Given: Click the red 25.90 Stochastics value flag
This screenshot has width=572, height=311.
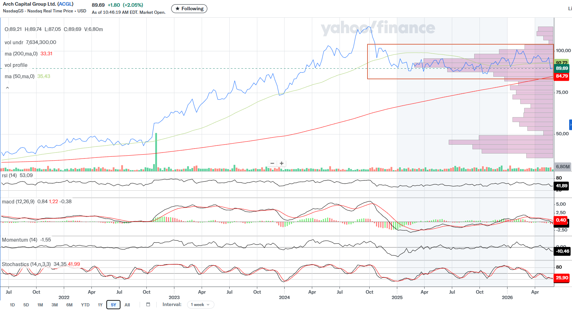Looking at the screenshot, I should tap(562, 278).
